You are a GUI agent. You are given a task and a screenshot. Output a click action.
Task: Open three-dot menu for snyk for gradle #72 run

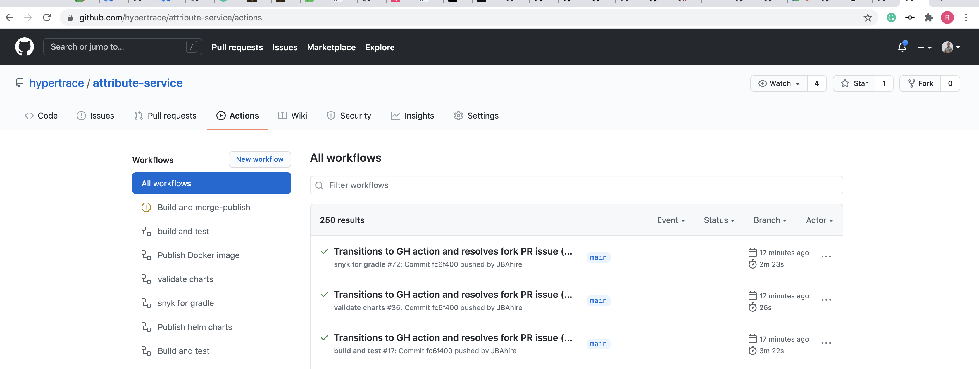(826, 257)
